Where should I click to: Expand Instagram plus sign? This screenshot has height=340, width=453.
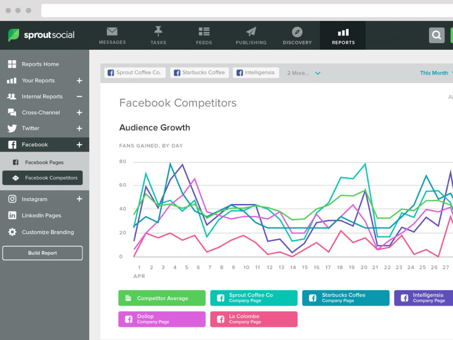(79, 199)
